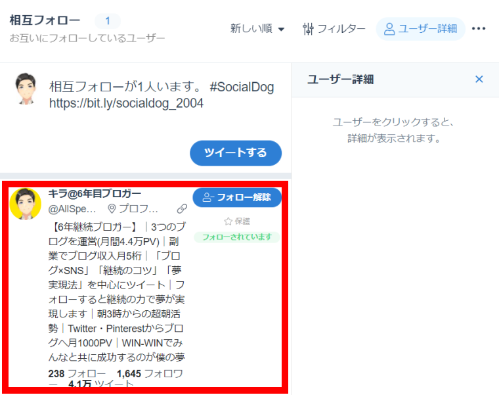
Task: Expand the 新しい順 sort dropdown
Action: click(x=257, y=29)
